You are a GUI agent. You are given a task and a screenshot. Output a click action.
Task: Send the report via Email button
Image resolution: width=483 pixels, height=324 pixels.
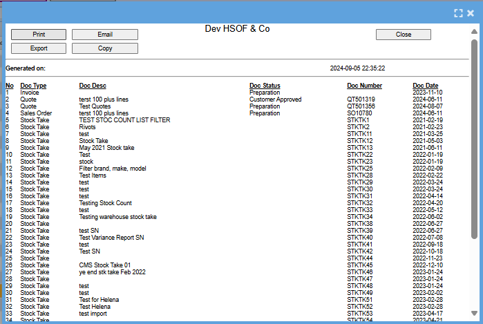coord(105,35)
